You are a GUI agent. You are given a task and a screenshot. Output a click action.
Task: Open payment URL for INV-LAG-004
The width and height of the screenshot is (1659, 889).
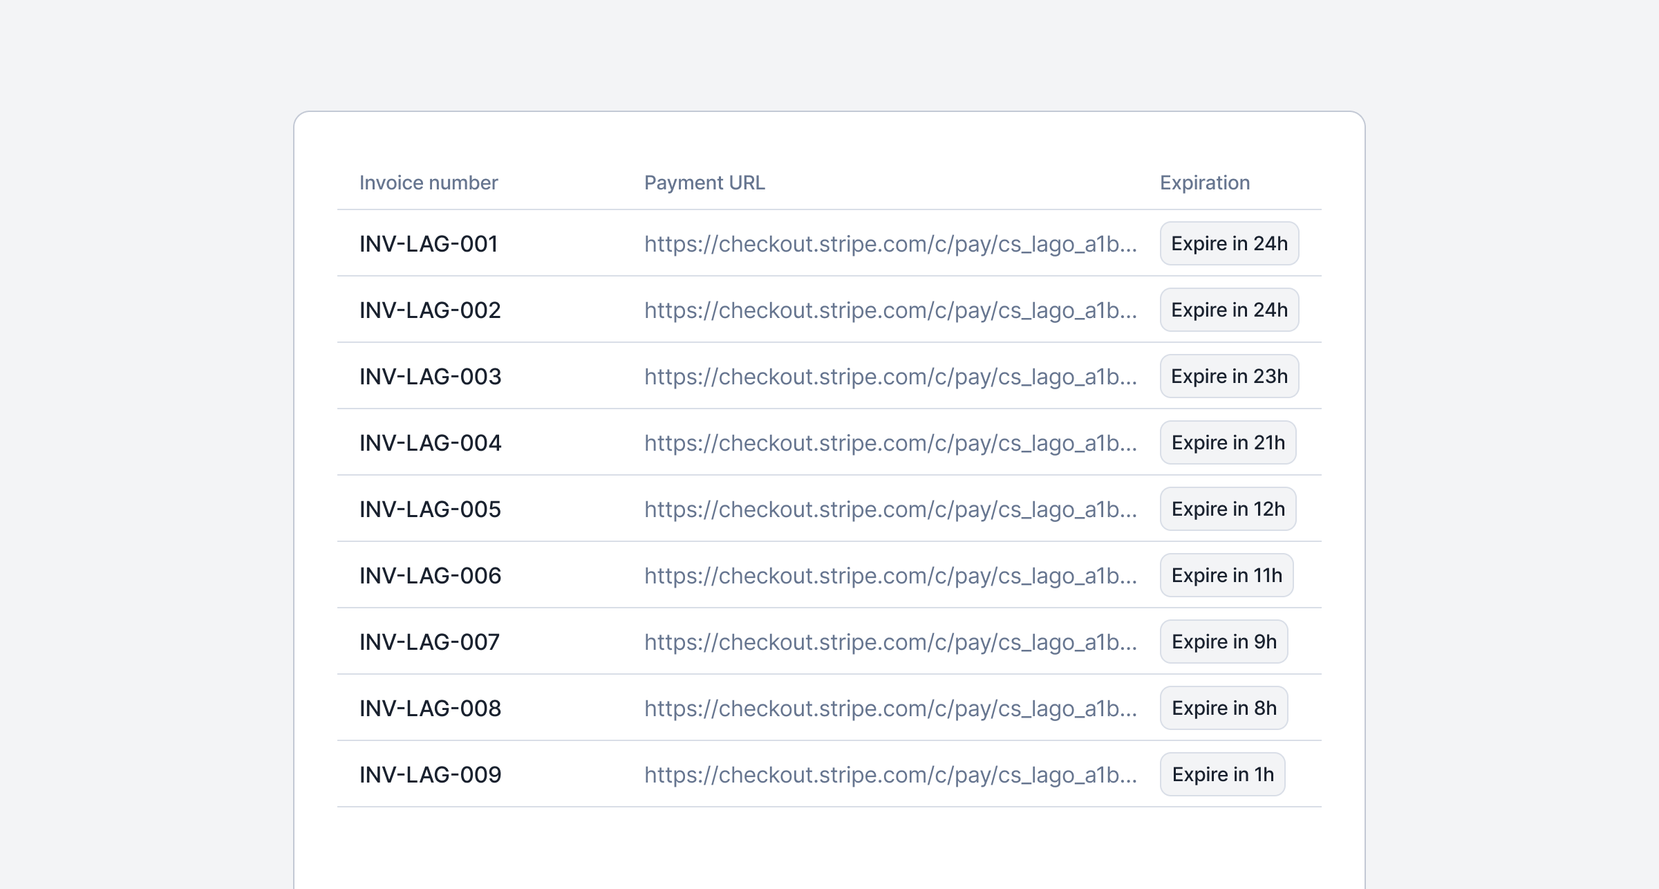pos(890,443)
